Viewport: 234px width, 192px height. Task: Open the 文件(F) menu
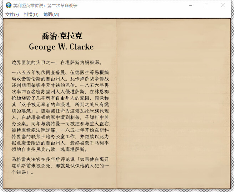click(12, 15)
